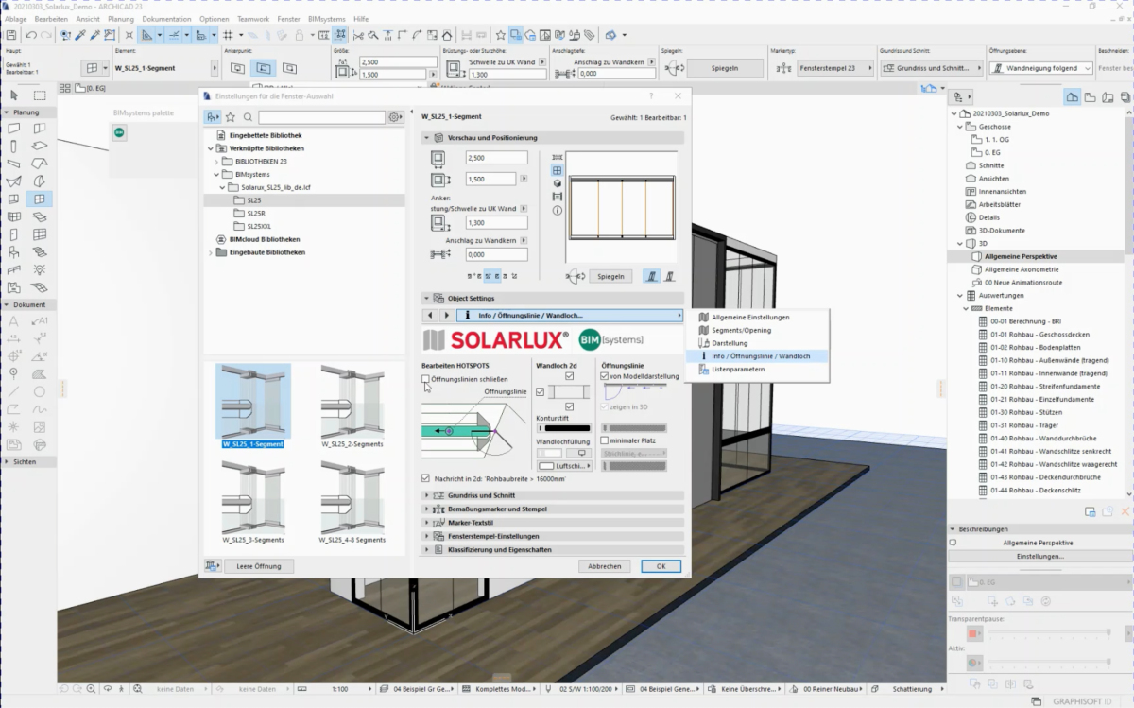1134x708 pixels.
Task: Select 01-30 Rohbau - Stützen in the Navigator
Action: tap(1028, 412)
